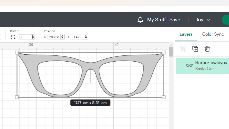Open the notifications bell
The height and width of the screenshot is (129, 229).
[140, 20]
